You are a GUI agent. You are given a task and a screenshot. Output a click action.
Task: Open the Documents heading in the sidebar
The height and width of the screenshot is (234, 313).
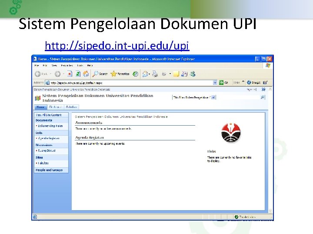[x=44, y=120]
